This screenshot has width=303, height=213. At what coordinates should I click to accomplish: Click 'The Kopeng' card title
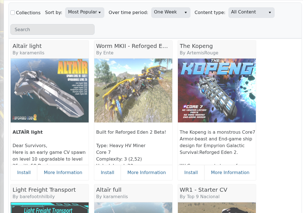(196, 46)
